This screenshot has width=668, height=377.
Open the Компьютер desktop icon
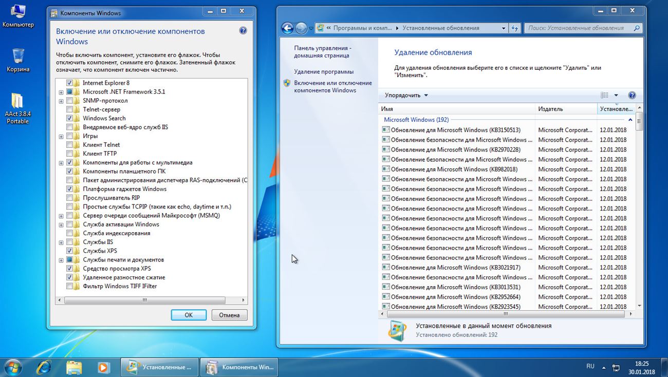point(18,15)
